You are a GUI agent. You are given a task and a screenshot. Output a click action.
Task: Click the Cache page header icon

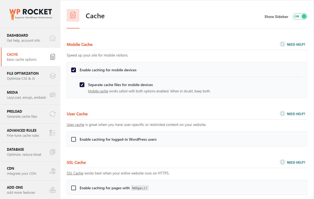73,15
